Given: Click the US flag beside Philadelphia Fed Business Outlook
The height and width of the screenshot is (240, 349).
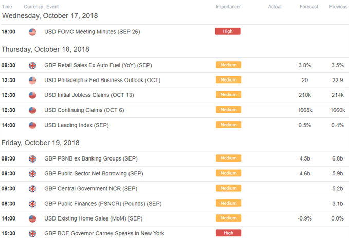Looking at the screenshot, I should 32,81.
